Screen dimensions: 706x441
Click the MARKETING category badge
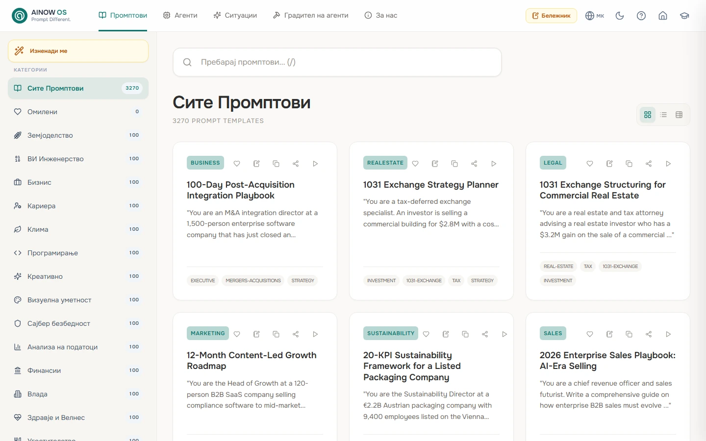[x=208, y=333]
